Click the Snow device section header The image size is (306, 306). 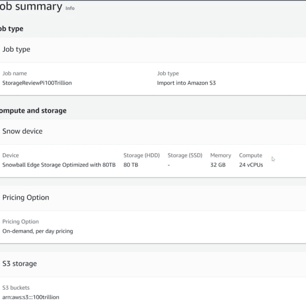click(22, 131)
